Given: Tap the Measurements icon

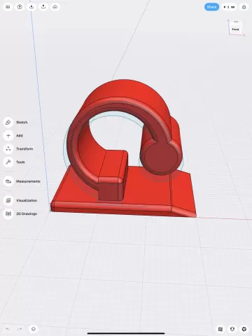Looking at the screenshot, I should tap(8, 181).
